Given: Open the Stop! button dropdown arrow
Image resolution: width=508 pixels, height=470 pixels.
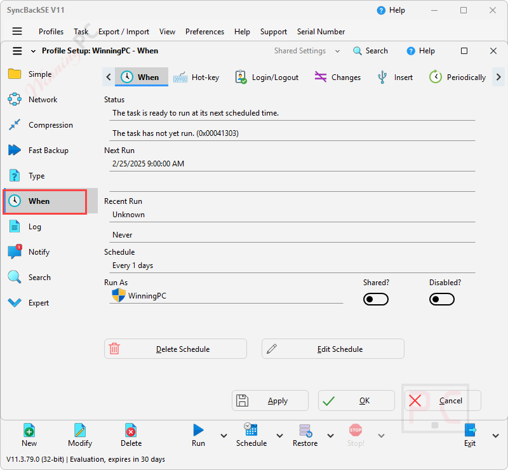Looking at the screenshot, I should click(382, 436).
